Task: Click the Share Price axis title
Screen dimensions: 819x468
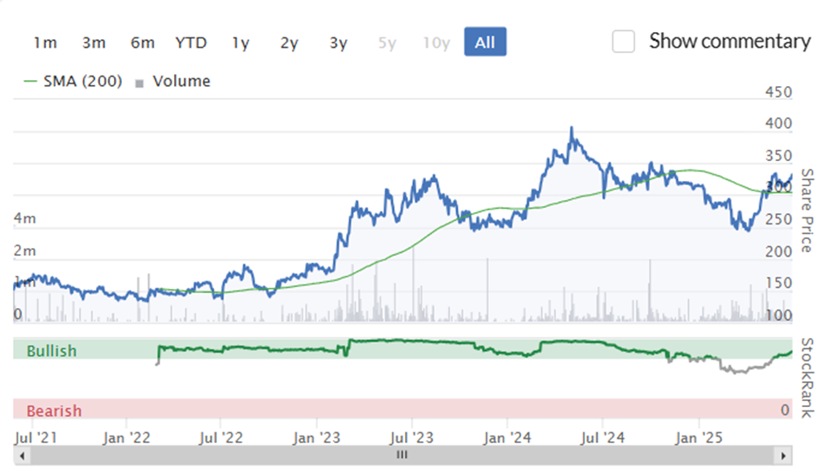Action: point(807,211)
